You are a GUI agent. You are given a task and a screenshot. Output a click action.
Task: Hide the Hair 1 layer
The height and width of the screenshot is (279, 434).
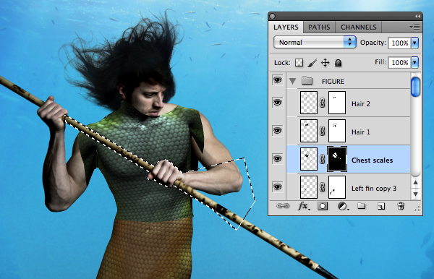pyautogui.click(x=277, y=131)
